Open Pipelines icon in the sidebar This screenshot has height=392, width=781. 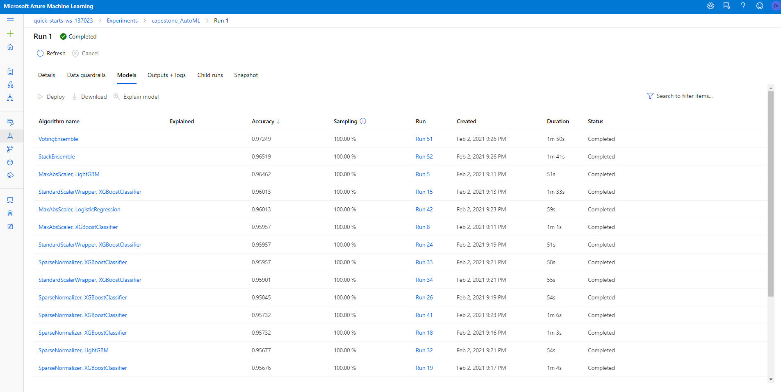pos(10,149)
